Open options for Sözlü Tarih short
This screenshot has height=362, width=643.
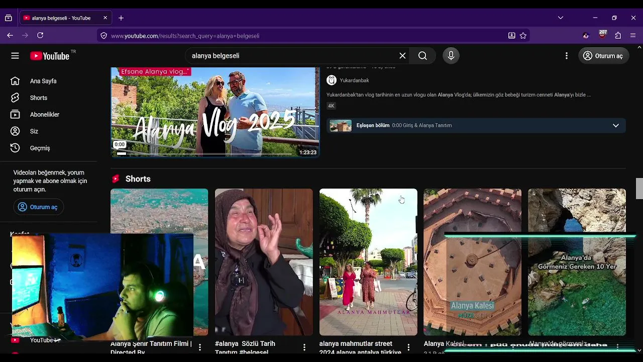[x=304, y=347]
